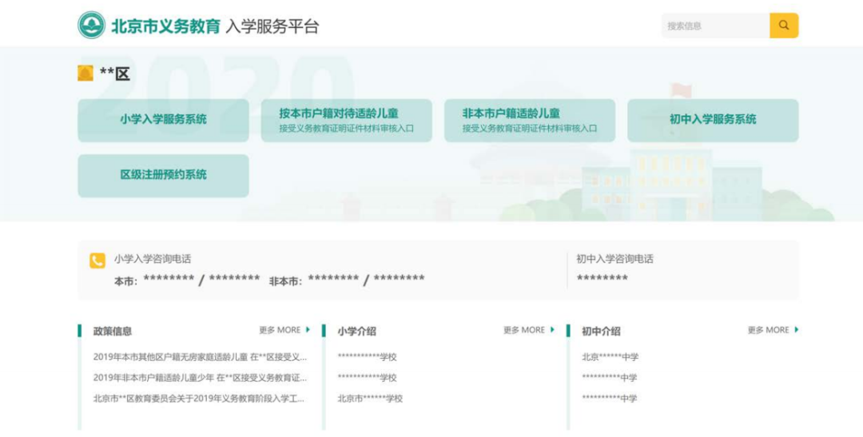This screenshot has width=863, height=437.
Task: Click the yellow telephone icon
Action: coord(97,260)
